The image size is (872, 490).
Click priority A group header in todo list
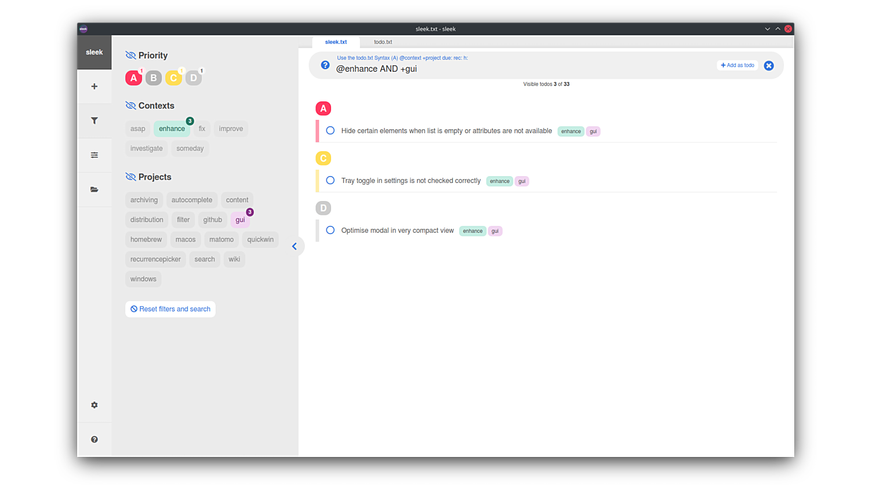324,108
